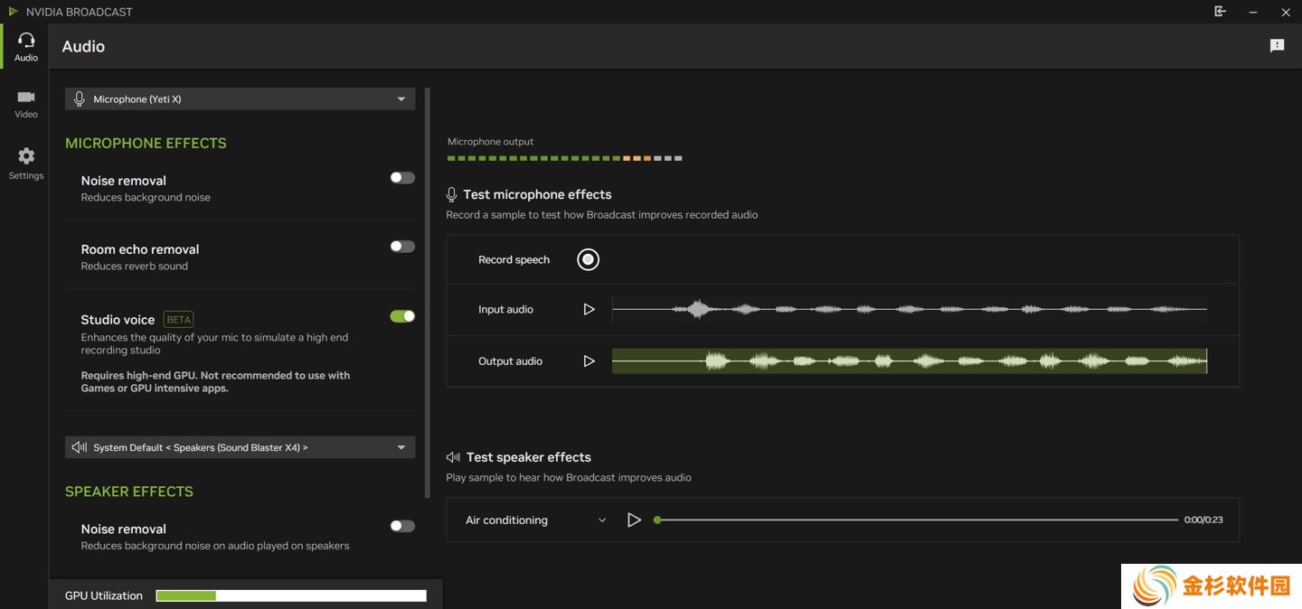This screenshot has height=609, width=1302.
Task: Enable speaker effects Noise removal toggle
Action: point(402,526)
